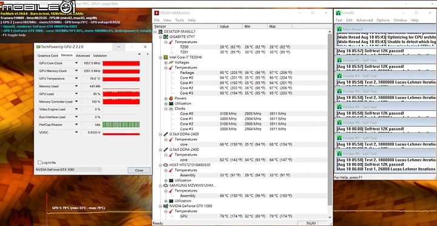437x226 pixels.
Task: Click the Close button in GPU-Z
Action: click(x=139, y=170)
